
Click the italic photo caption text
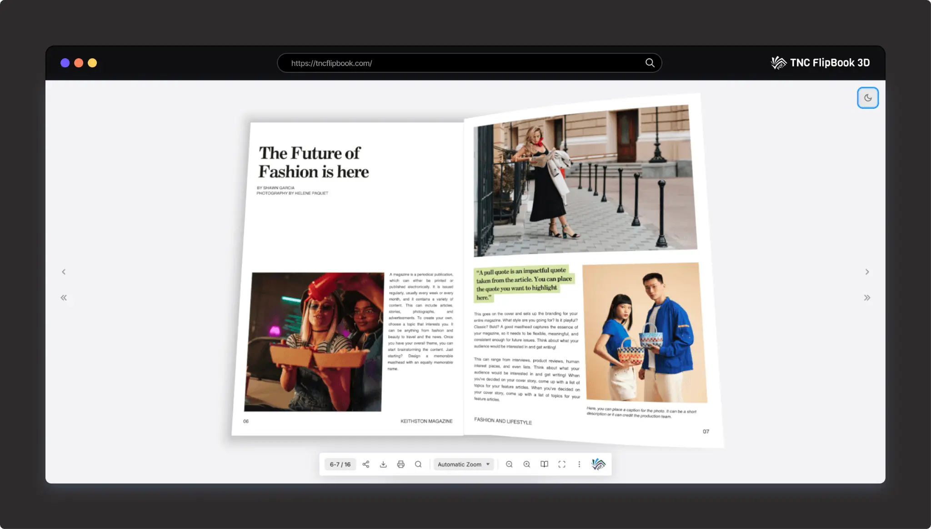[641, 413]
